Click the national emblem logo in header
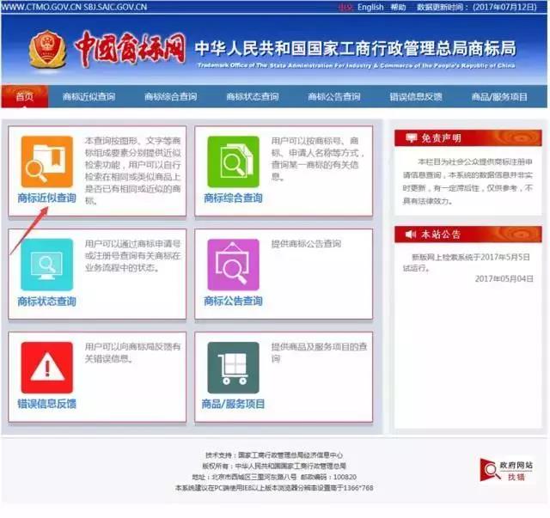550x518 pixels. click(x=48, y=49)
